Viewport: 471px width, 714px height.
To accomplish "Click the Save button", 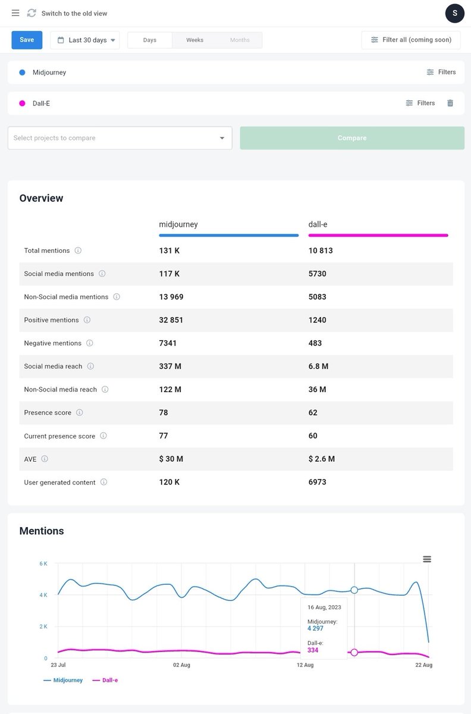I will click(27, 40).
